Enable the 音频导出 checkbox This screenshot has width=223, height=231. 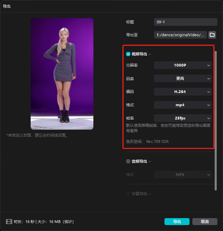(128, 161)
